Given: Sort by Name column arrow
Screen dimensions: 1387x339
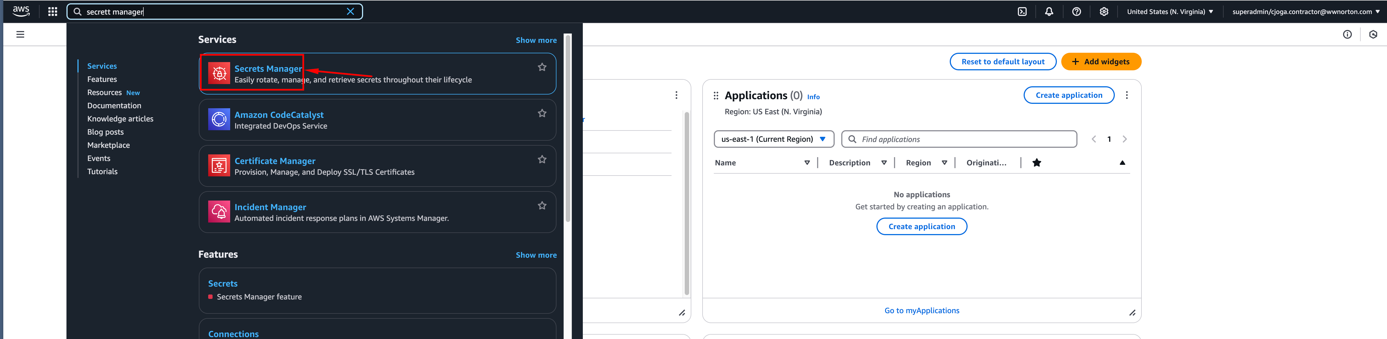Looking at the screenshot, I should click(x=807, y=163).
